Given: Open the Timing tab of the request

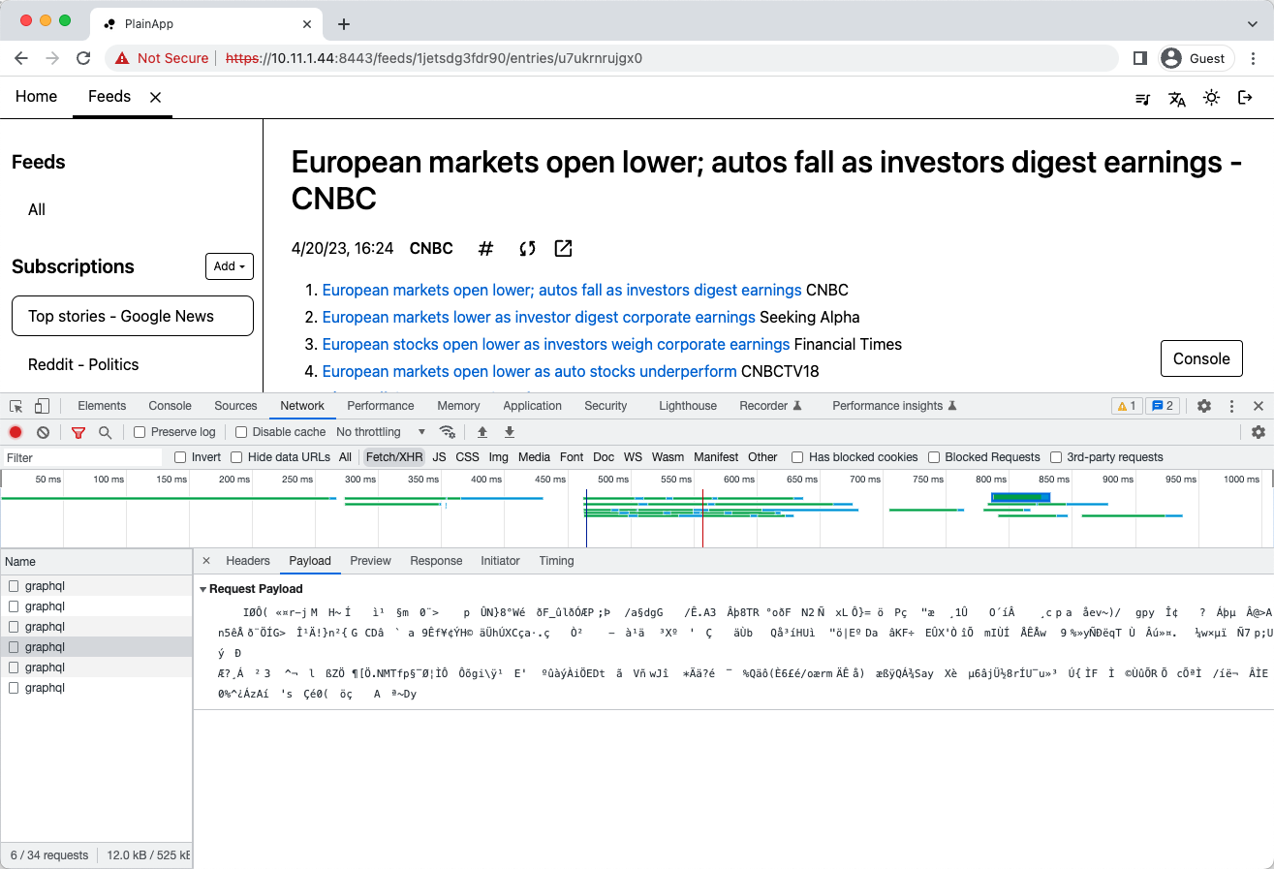Looking at the screenshot, I should click(556, 561).
